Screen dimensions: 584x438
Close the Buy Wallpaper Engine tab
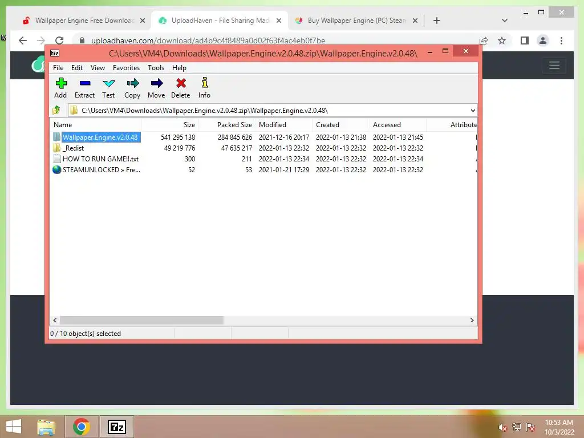[415, 21]
